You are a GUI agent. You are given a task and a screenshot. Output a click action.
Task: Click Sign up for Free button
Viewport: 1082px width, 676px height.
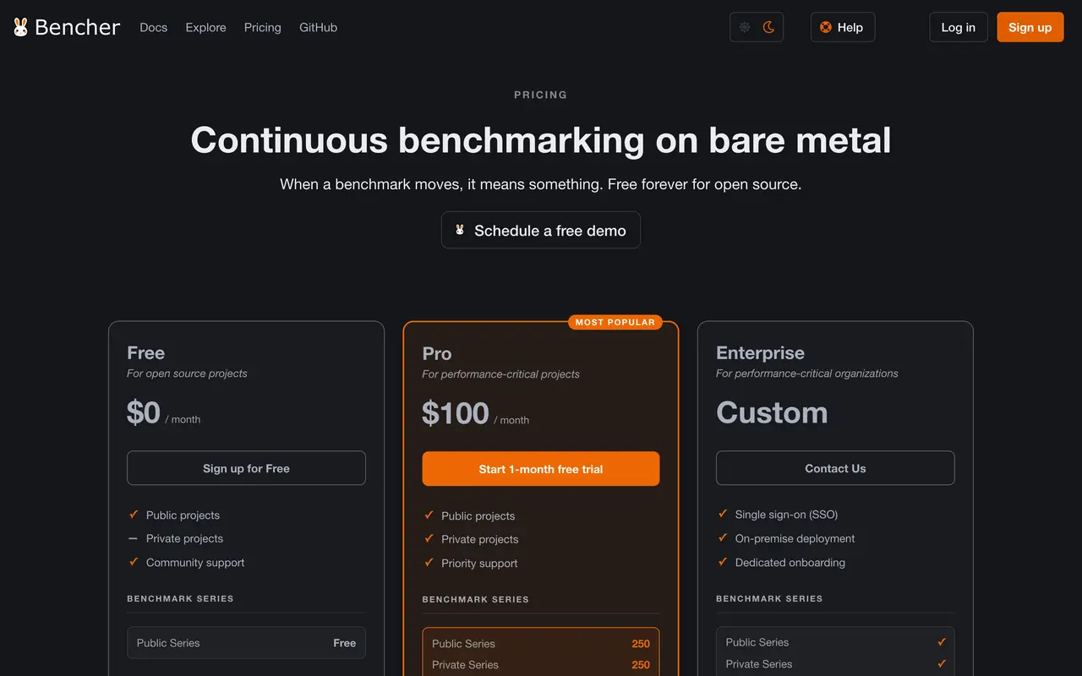click(x=246, y=468)
